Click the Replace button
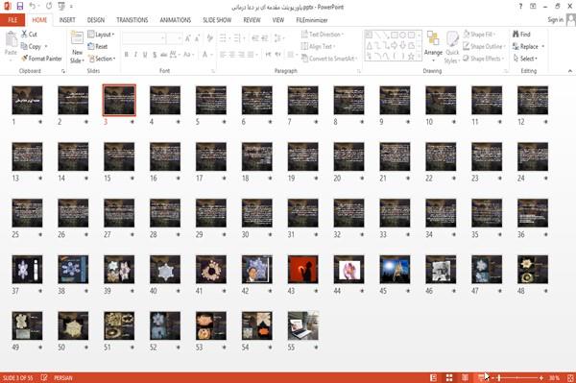The width and height of the screenshot is (576, 383). click(x=526, y=46)
